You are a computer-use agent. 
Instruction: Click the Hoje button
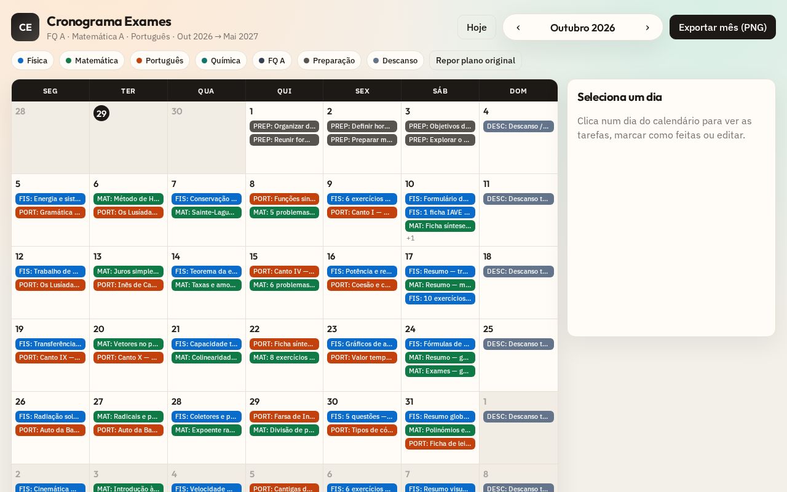coord(477,27)
